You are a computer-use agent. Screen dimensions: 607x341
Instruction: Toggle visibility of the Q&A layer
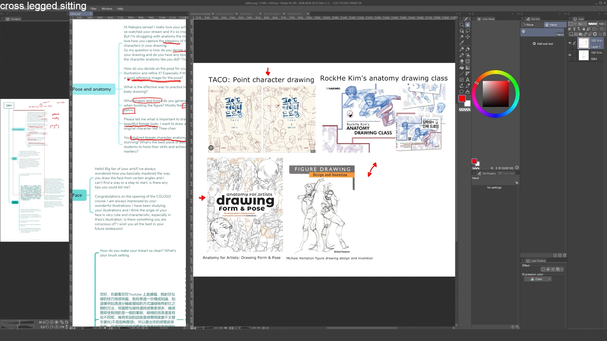coord(570,55)
